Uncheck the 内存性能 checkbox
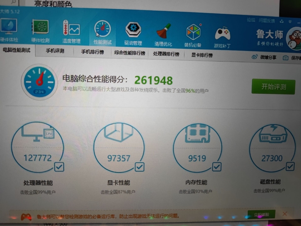301x226 pixels. click(217, 167)
